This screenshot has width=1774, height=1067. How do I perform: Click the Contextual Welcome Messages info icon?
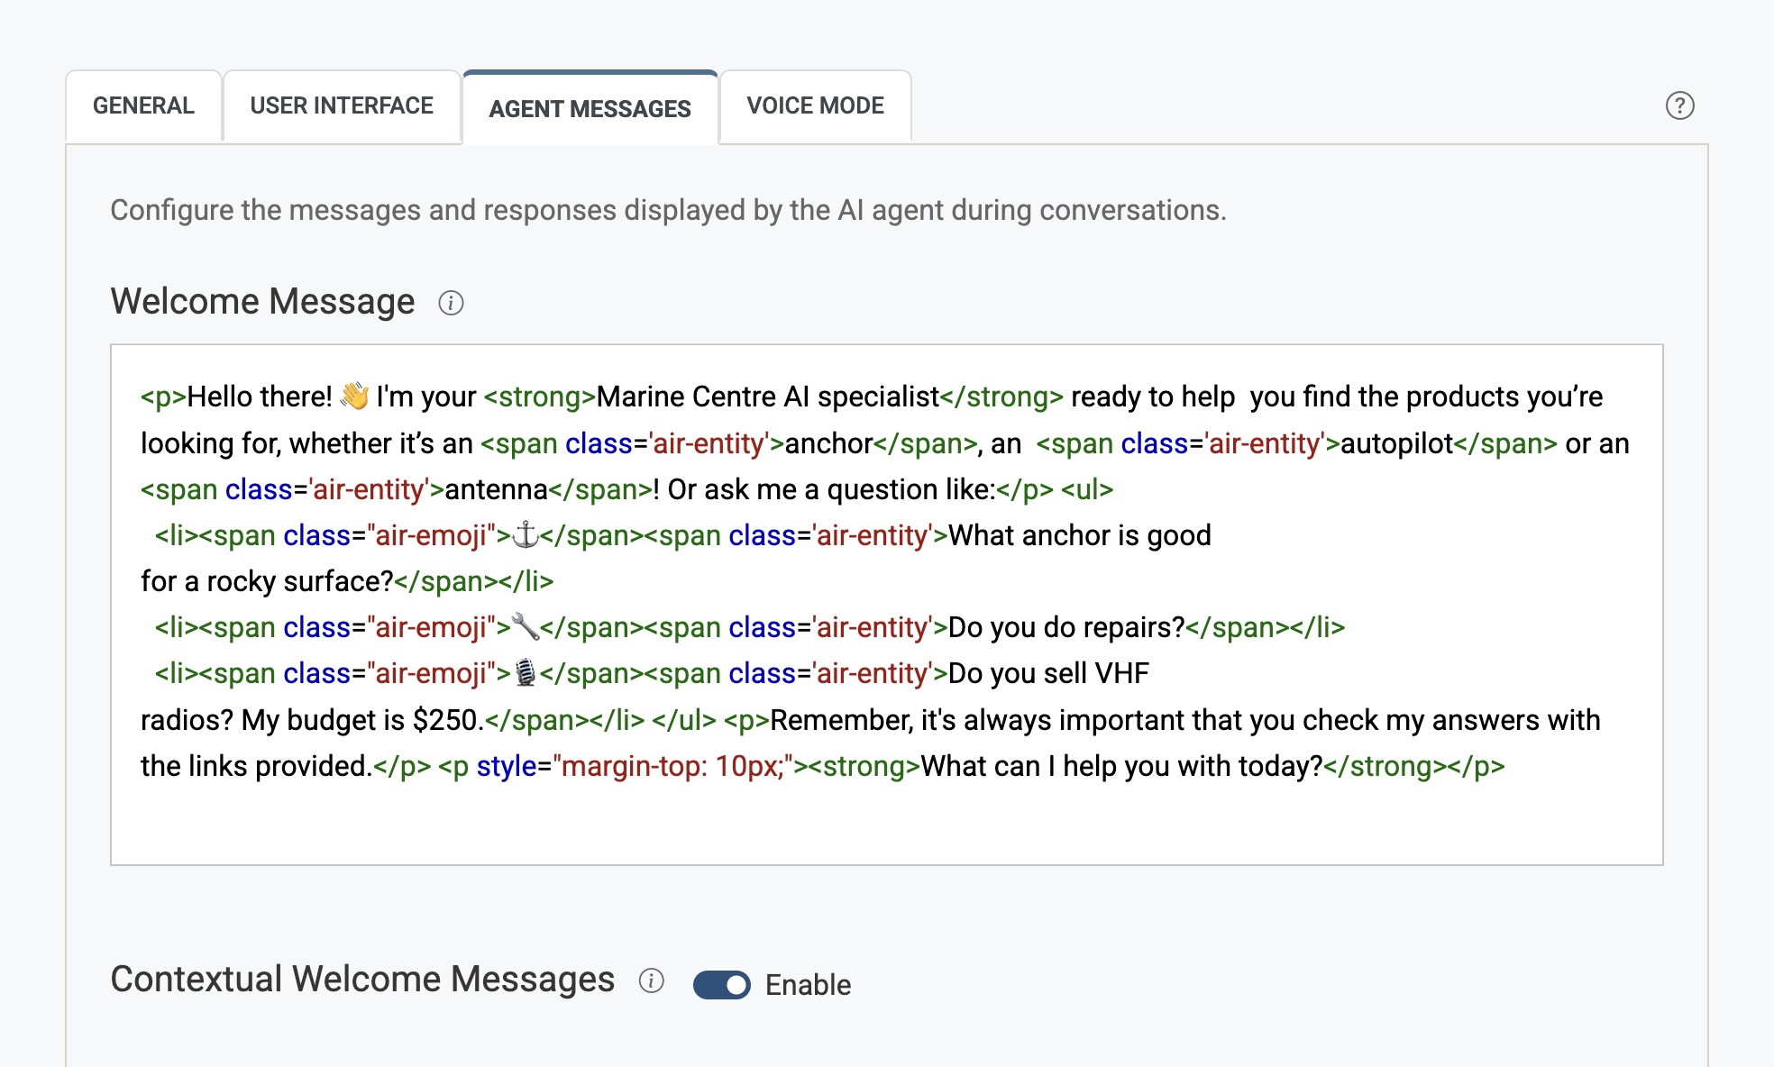pyautogui.click(x=651, y=980)
